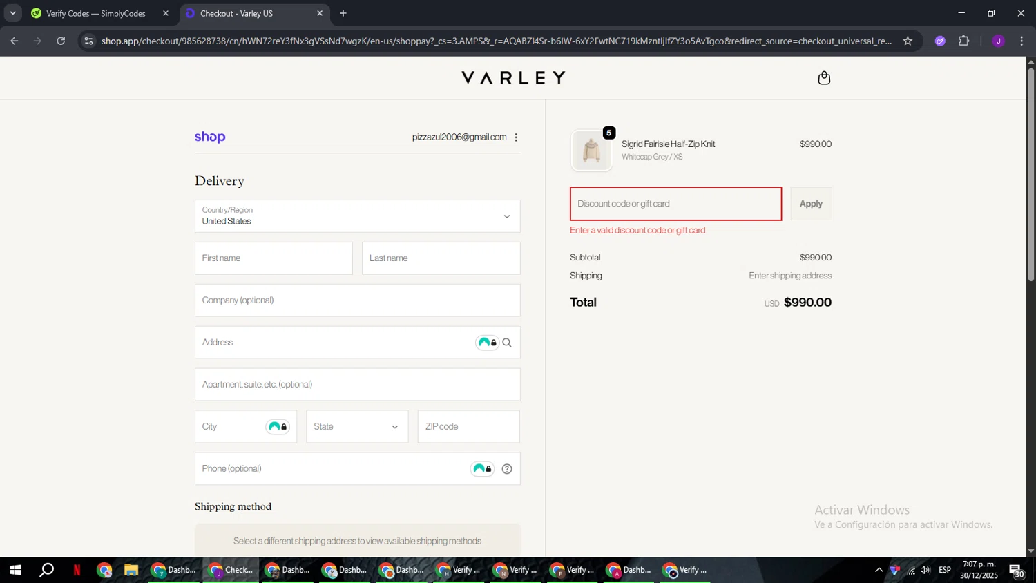Open the Country/Region dropdown
This screenshot has height=583, width=1036.
(357, 216)
